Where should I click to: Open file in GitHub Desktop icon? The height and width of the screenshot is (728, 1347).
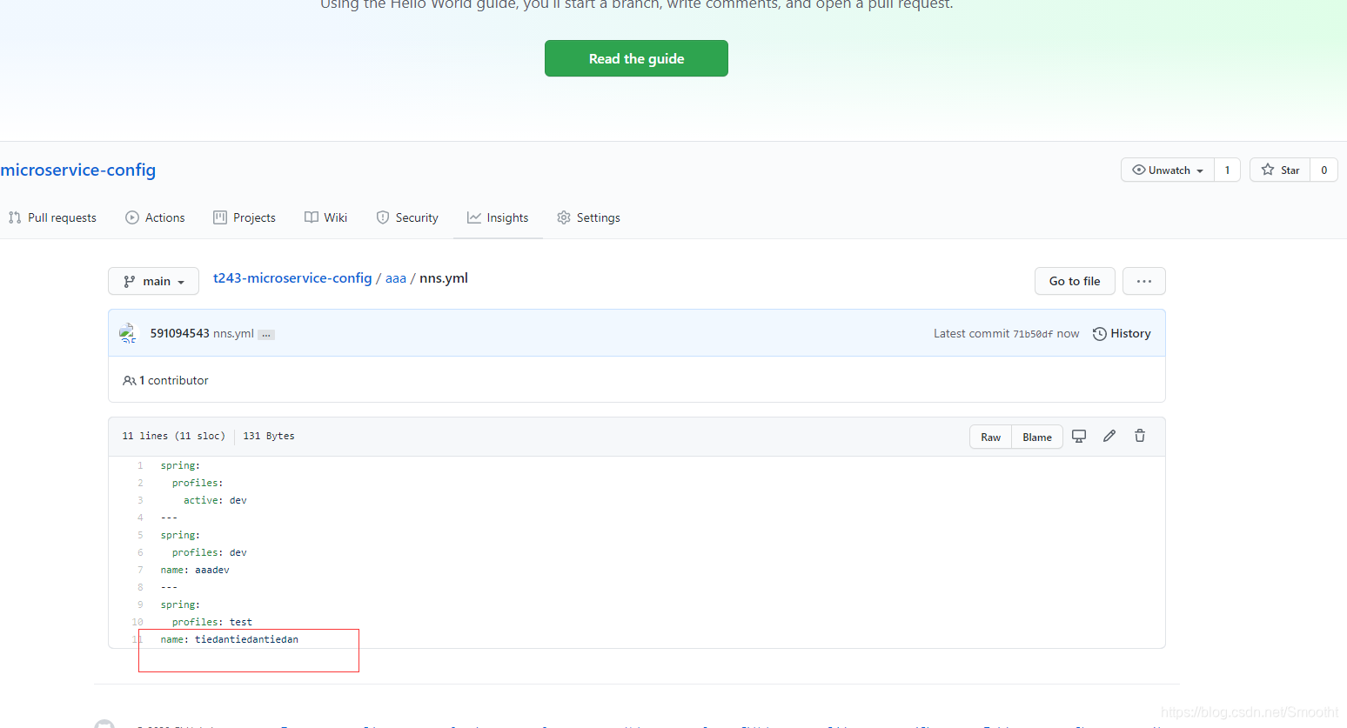1079,436
